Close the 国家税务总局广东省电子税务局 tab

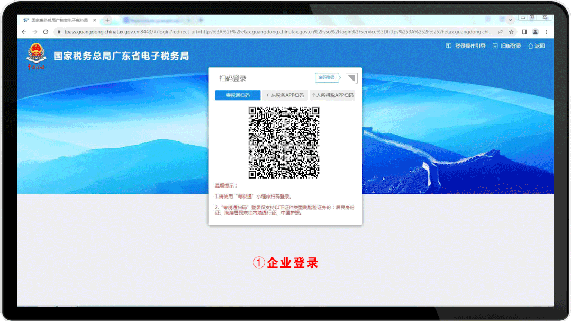click(x=95, y=20)
